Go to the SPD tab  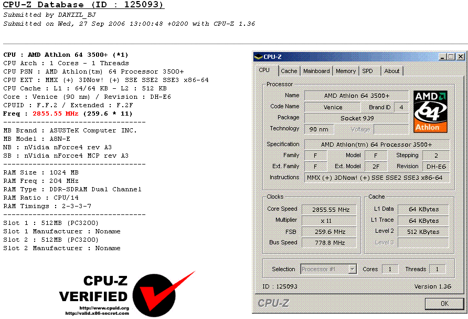tap(367, 71)
